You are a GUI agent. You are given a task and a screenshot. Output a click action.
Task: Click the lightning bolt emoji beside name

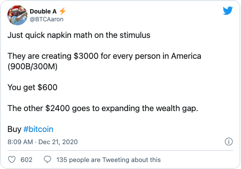(62, 11)
